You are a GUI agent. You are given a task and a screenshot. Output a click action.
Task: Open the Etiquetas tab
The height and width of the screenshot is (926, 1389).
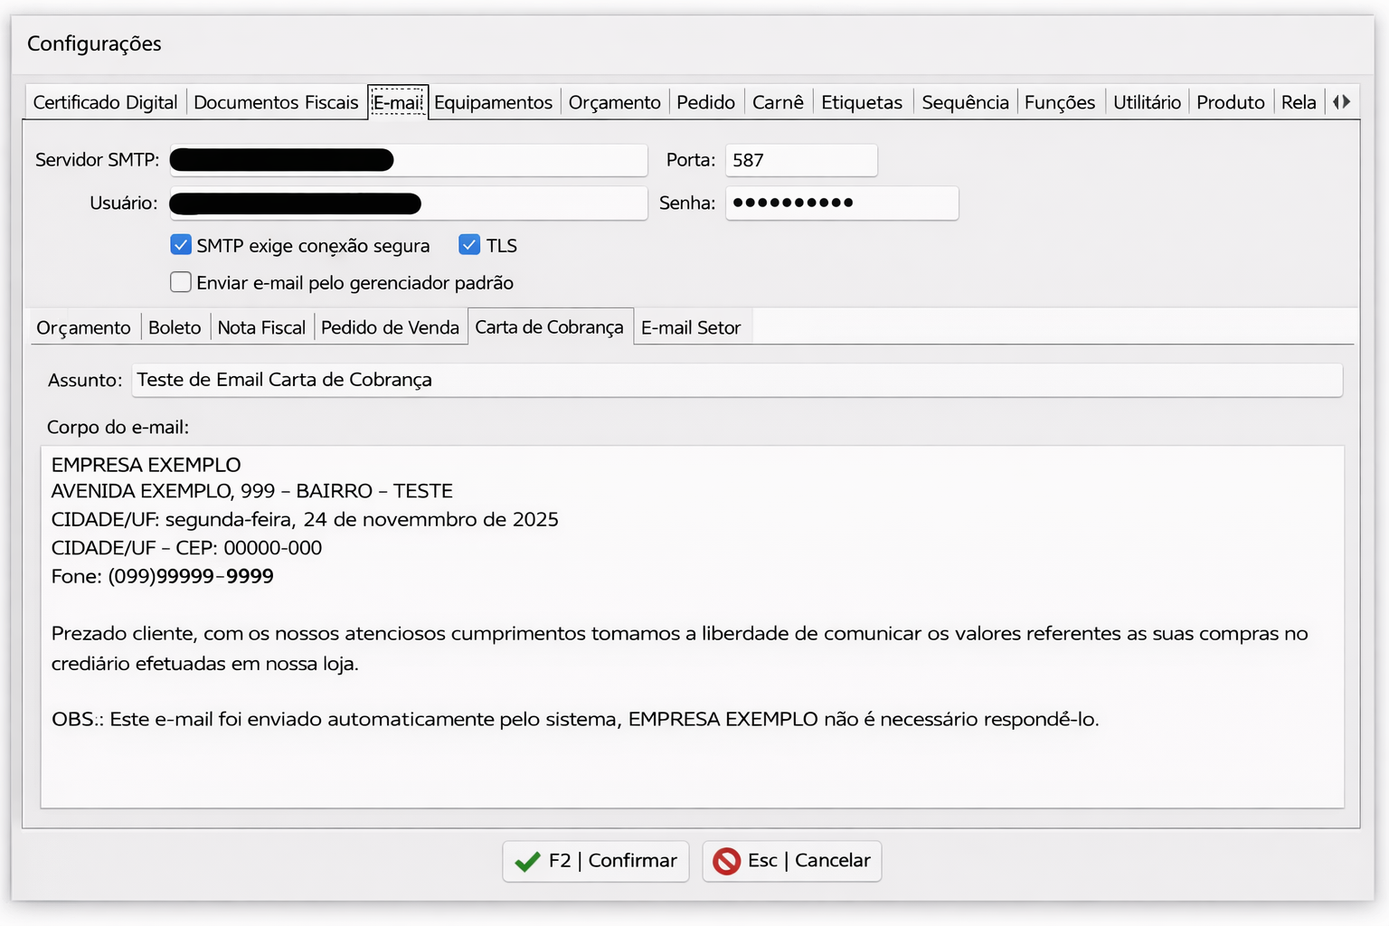point(861,102)
